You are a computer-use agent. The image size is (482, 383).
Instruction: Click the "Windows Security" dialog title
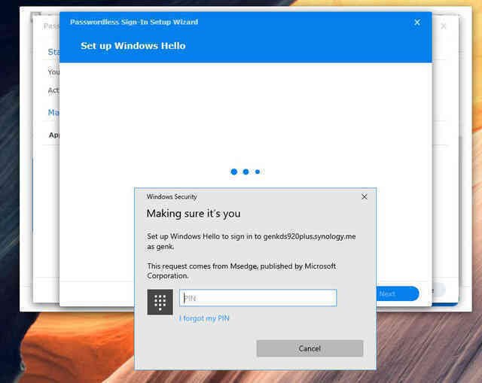[172, 196]
